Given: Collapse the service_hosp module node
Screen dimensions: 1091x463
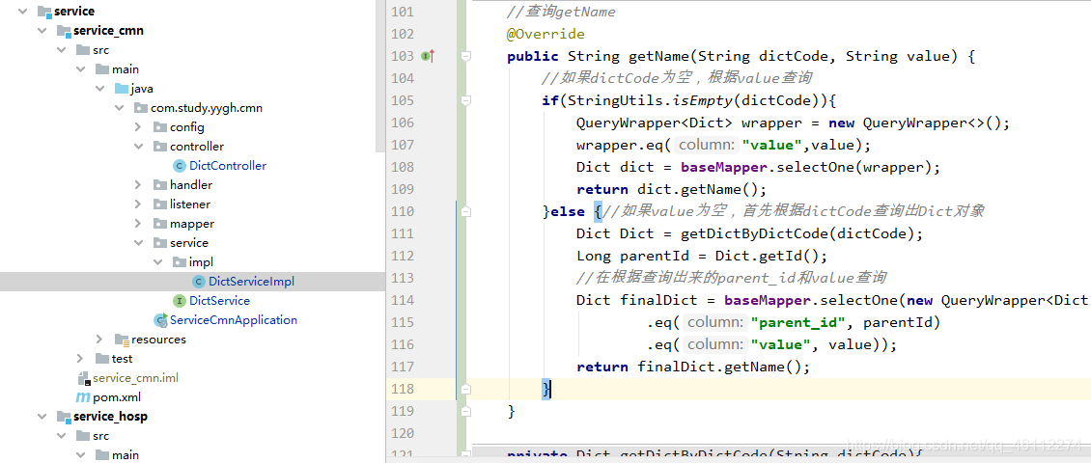Looking at the screenshot, I should pos(43,417).
